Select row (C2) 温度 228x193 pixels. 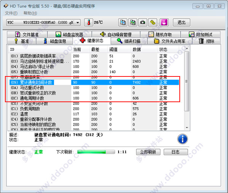coord(94,114)
